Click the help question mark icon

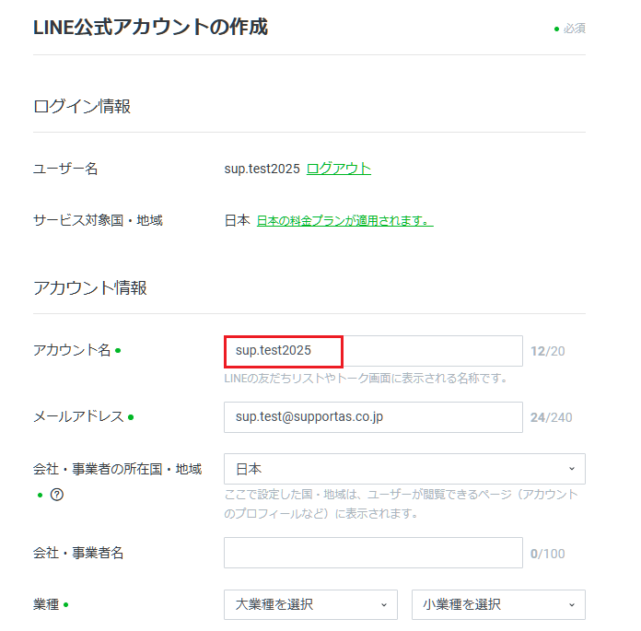[x=57, y=495]
